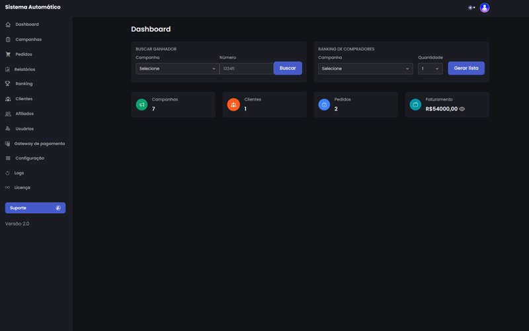
Task: Open Relatórios from the sidebar
Action: tap(24, 70)
